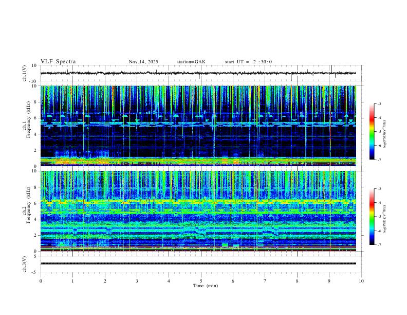Click time axis tick label "2"

tap(105, 281)
